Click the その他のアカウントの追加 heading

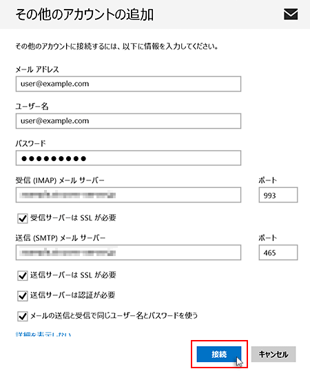(85, 14)
